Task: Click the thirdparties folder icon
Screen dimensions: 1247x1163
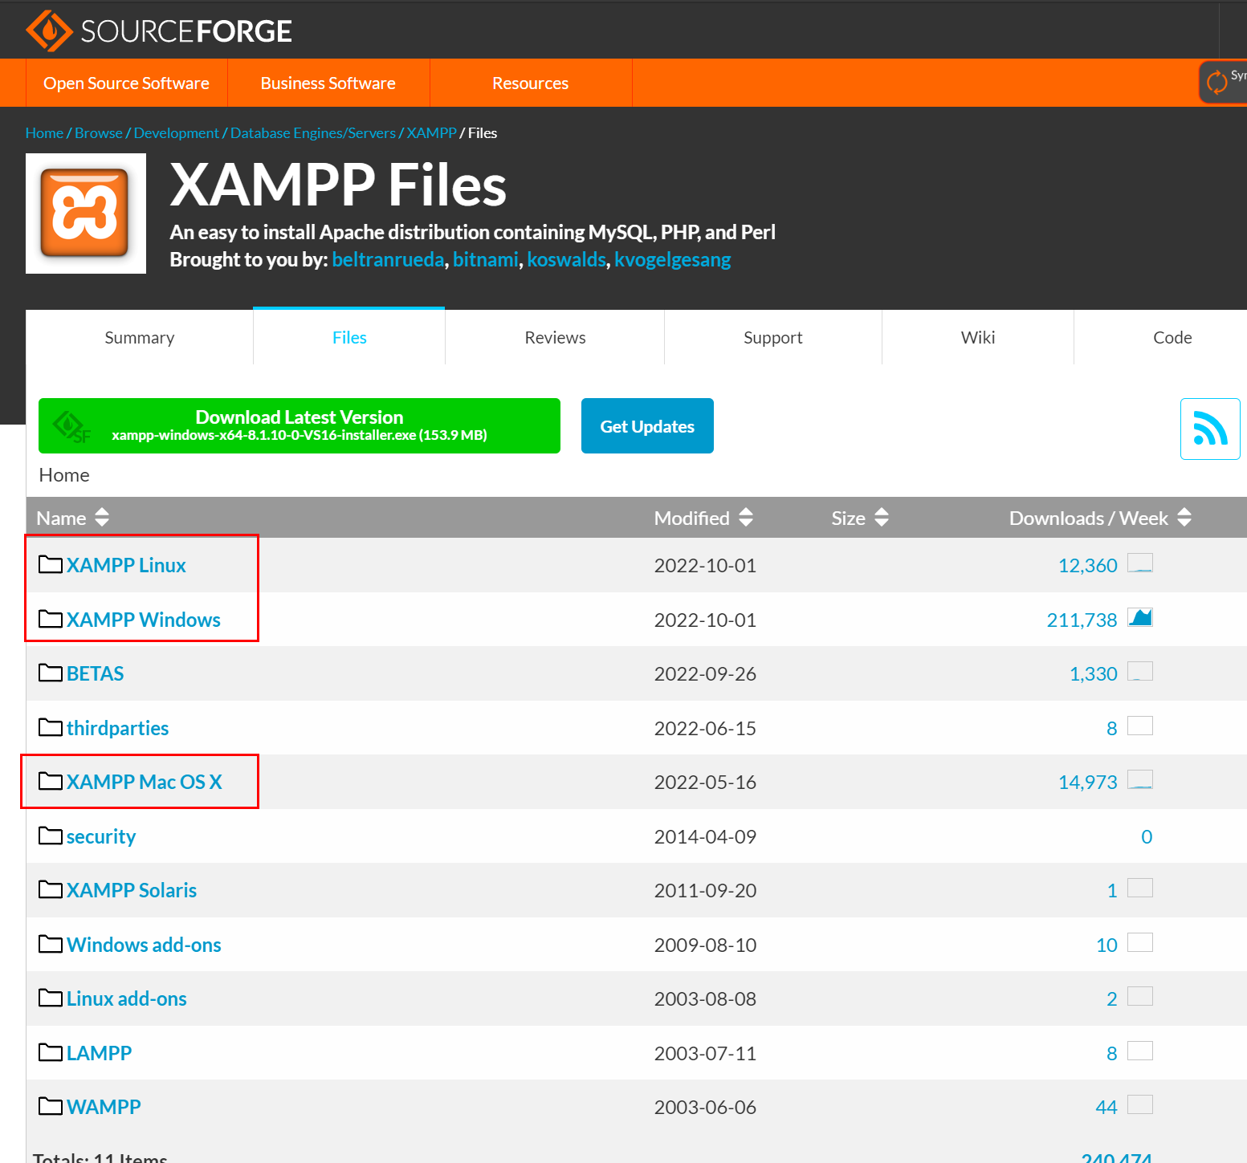Action: point(51,727)
